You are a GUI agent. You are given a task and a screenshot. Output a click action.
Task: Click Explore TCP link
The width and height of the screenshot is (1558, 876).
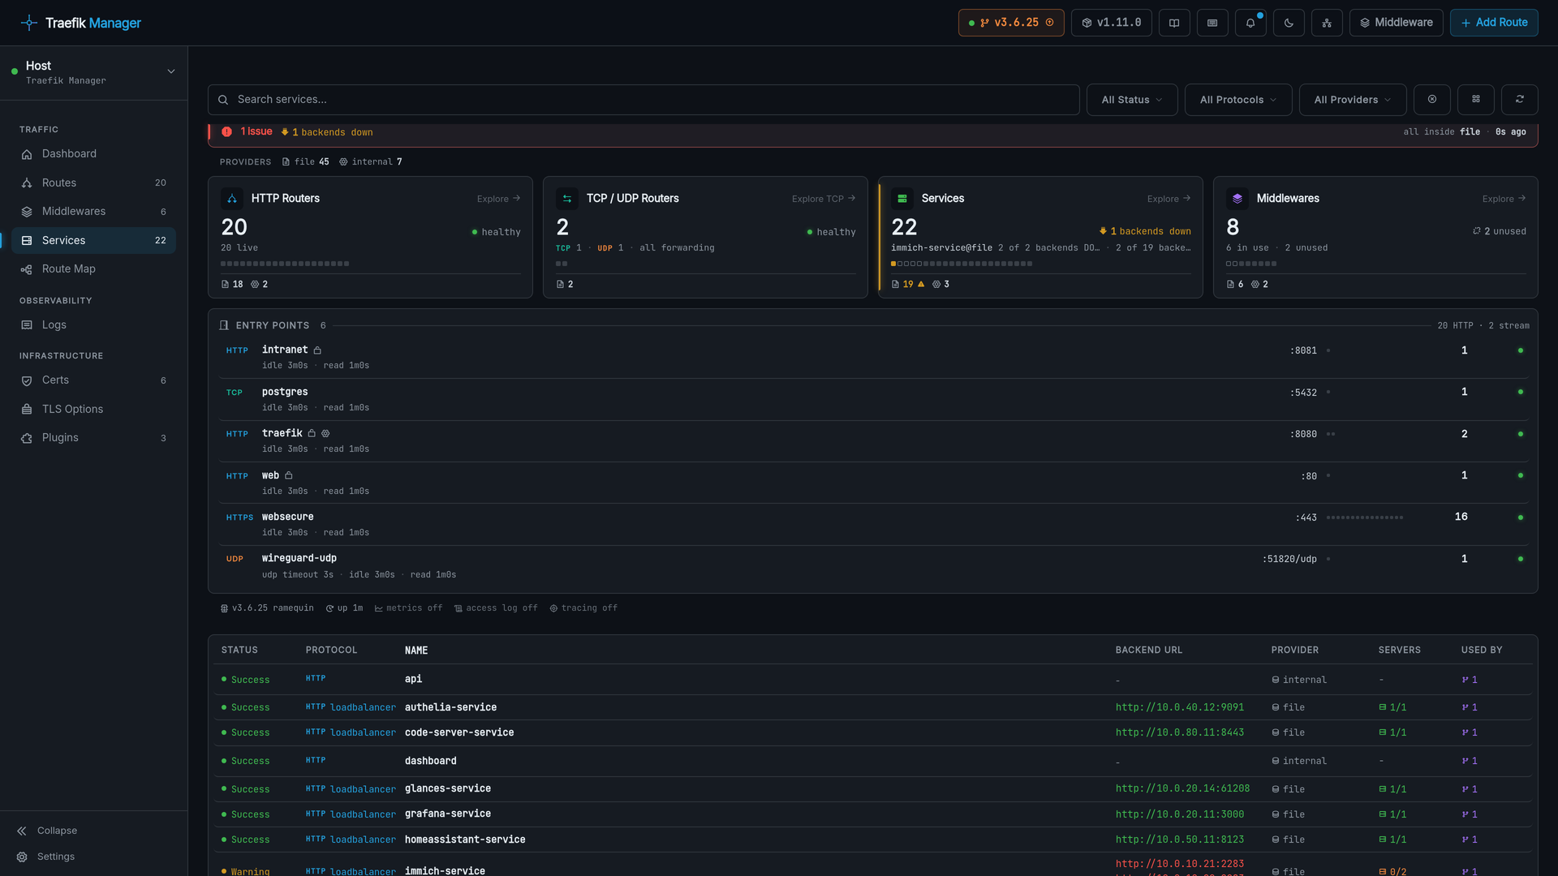(x=824, y=199)
